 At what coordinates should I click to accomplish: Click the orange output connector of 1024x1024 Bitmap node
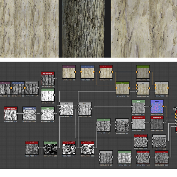tap(75, 72)
